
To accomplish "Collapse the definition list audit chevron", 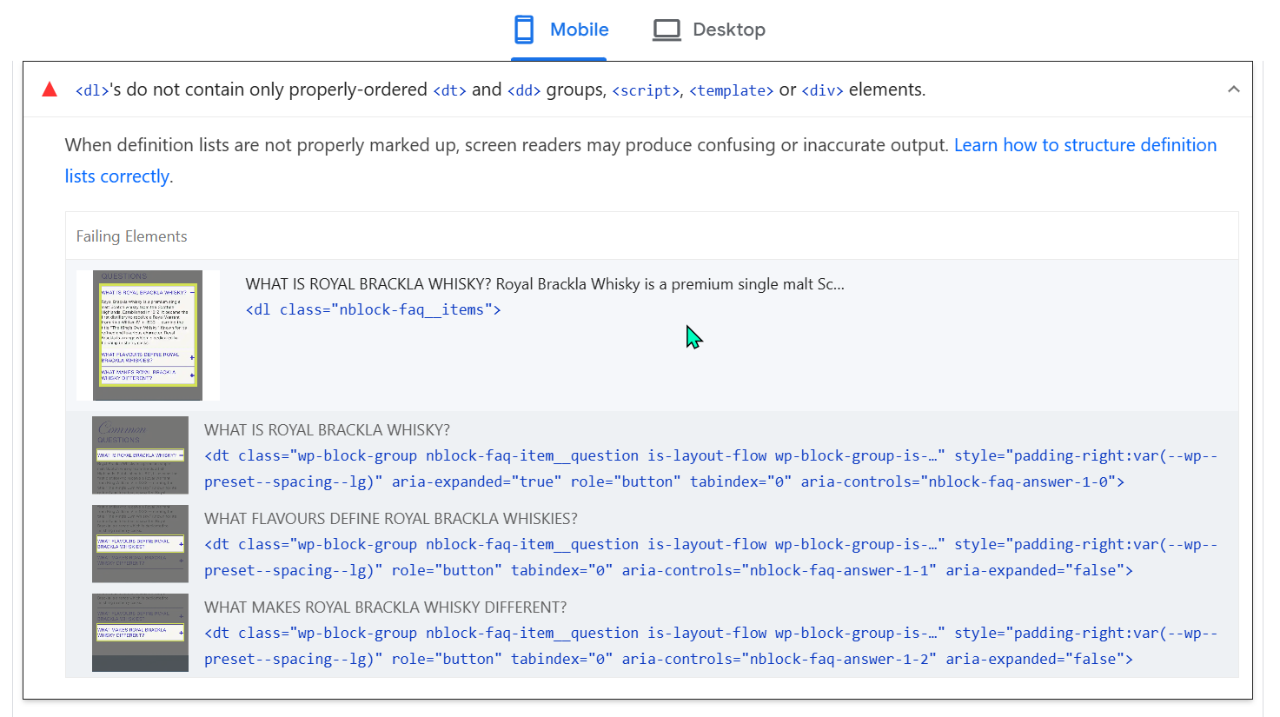I will (x=1233, y=90).
